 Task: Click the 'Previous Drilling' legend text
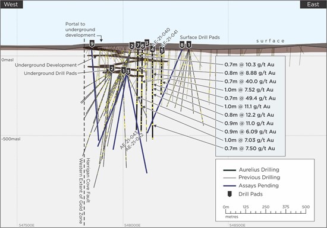259,178
